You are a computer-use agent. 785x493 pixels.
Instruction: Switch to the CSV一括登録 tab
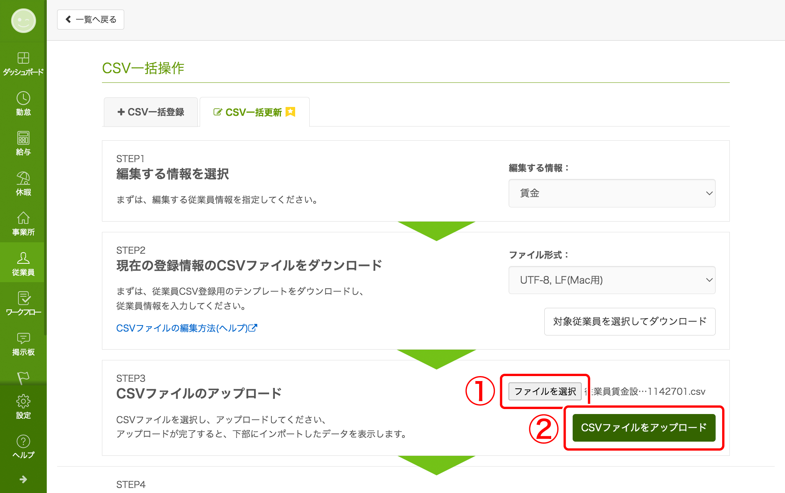(x=151, y=112)
